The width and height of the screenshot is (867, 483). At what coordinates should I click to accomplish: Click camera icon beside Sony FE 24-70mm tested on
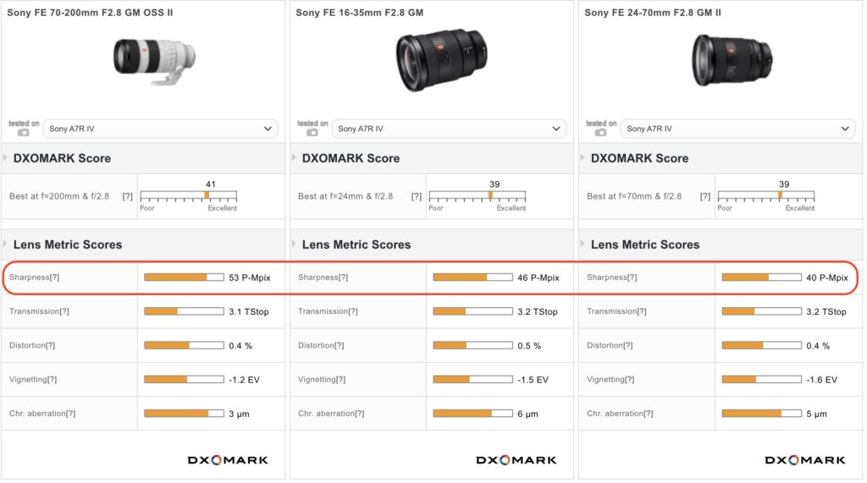click(601, 133)
